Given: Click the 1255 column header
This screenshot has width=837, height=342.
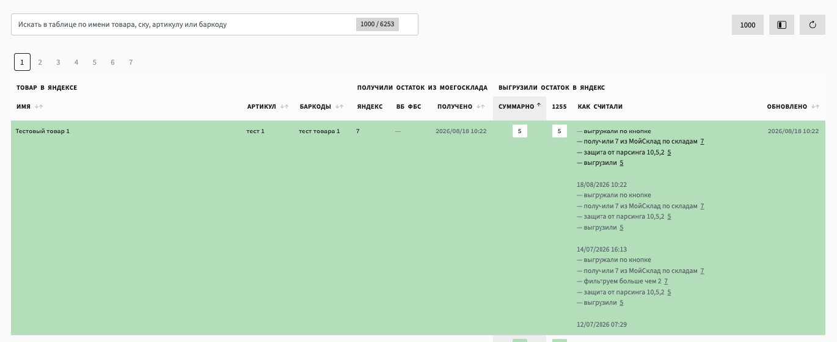Looking at the screenshot, I should coord(559,107).
